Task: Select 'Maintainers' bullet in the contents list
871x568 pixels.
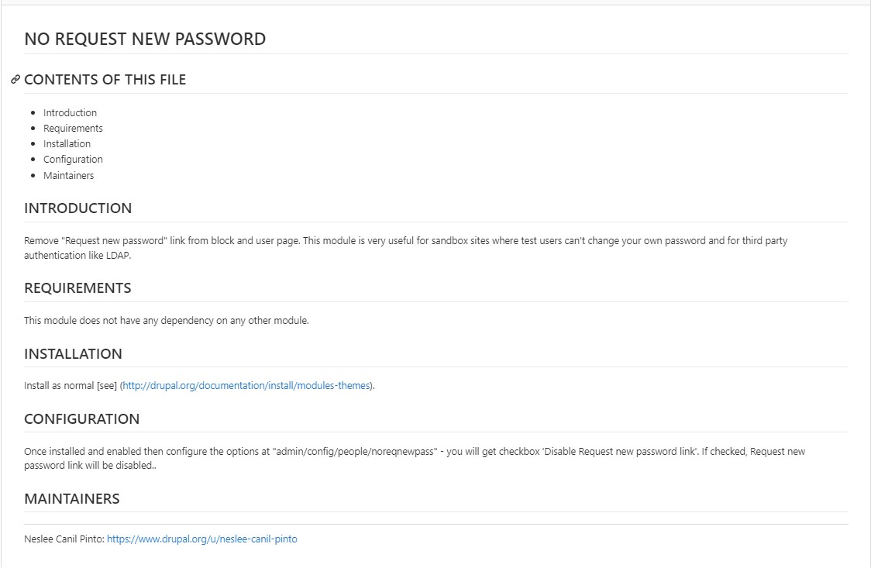Action: coord(68,175)
